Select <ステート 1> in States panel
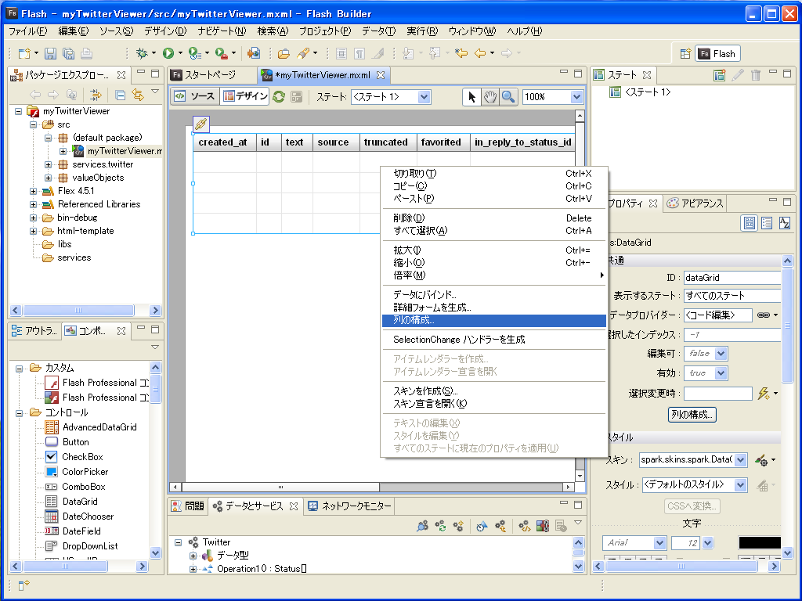Image resolution: width=802 pixels, height=601 pixels. [641, 92]
